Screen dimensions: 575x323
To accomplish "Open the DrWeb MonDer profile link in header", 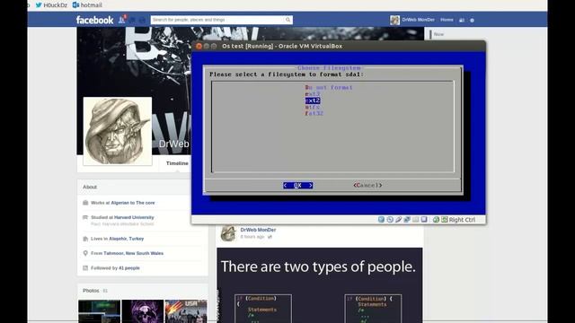I will point(418,20).
